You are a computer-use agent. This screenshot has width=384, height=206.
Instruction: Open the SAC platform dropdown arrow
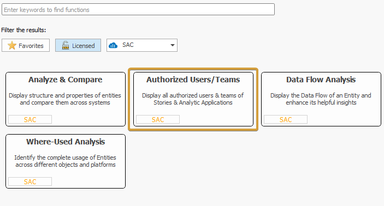coord(173,45)
